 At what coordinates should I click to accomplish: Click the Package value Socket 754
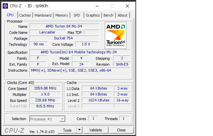click(x=64, y=38)
